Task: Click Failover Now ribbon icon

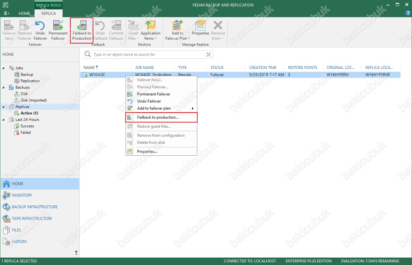Action: click(x=9, y=30)
